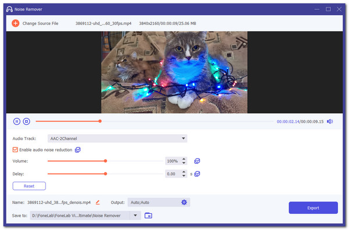349x230 pixels.
Task: Uncheck Enable audio noise reduction
Action: [x=15, y=149]
